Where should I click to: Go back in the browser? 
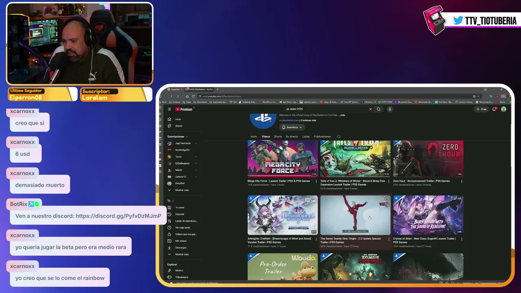171,96
